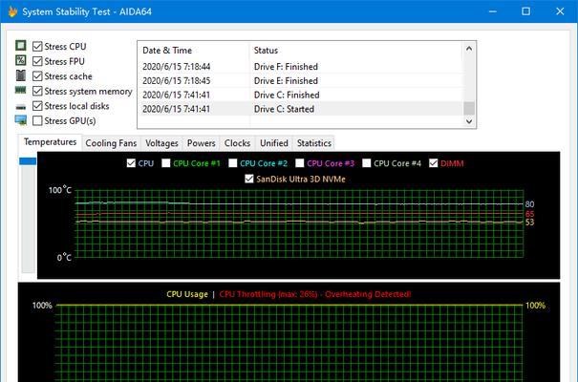Screen dimensions: 578x382
Task: Maximize the System Stability Test window
Action: 526,11
